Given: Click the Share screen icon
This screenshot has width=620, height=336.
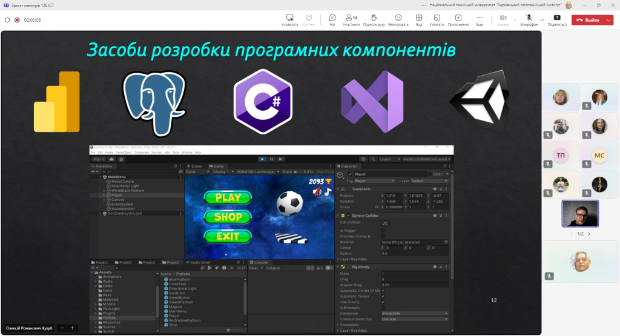Looking at the screenshot, I should 557,20.
